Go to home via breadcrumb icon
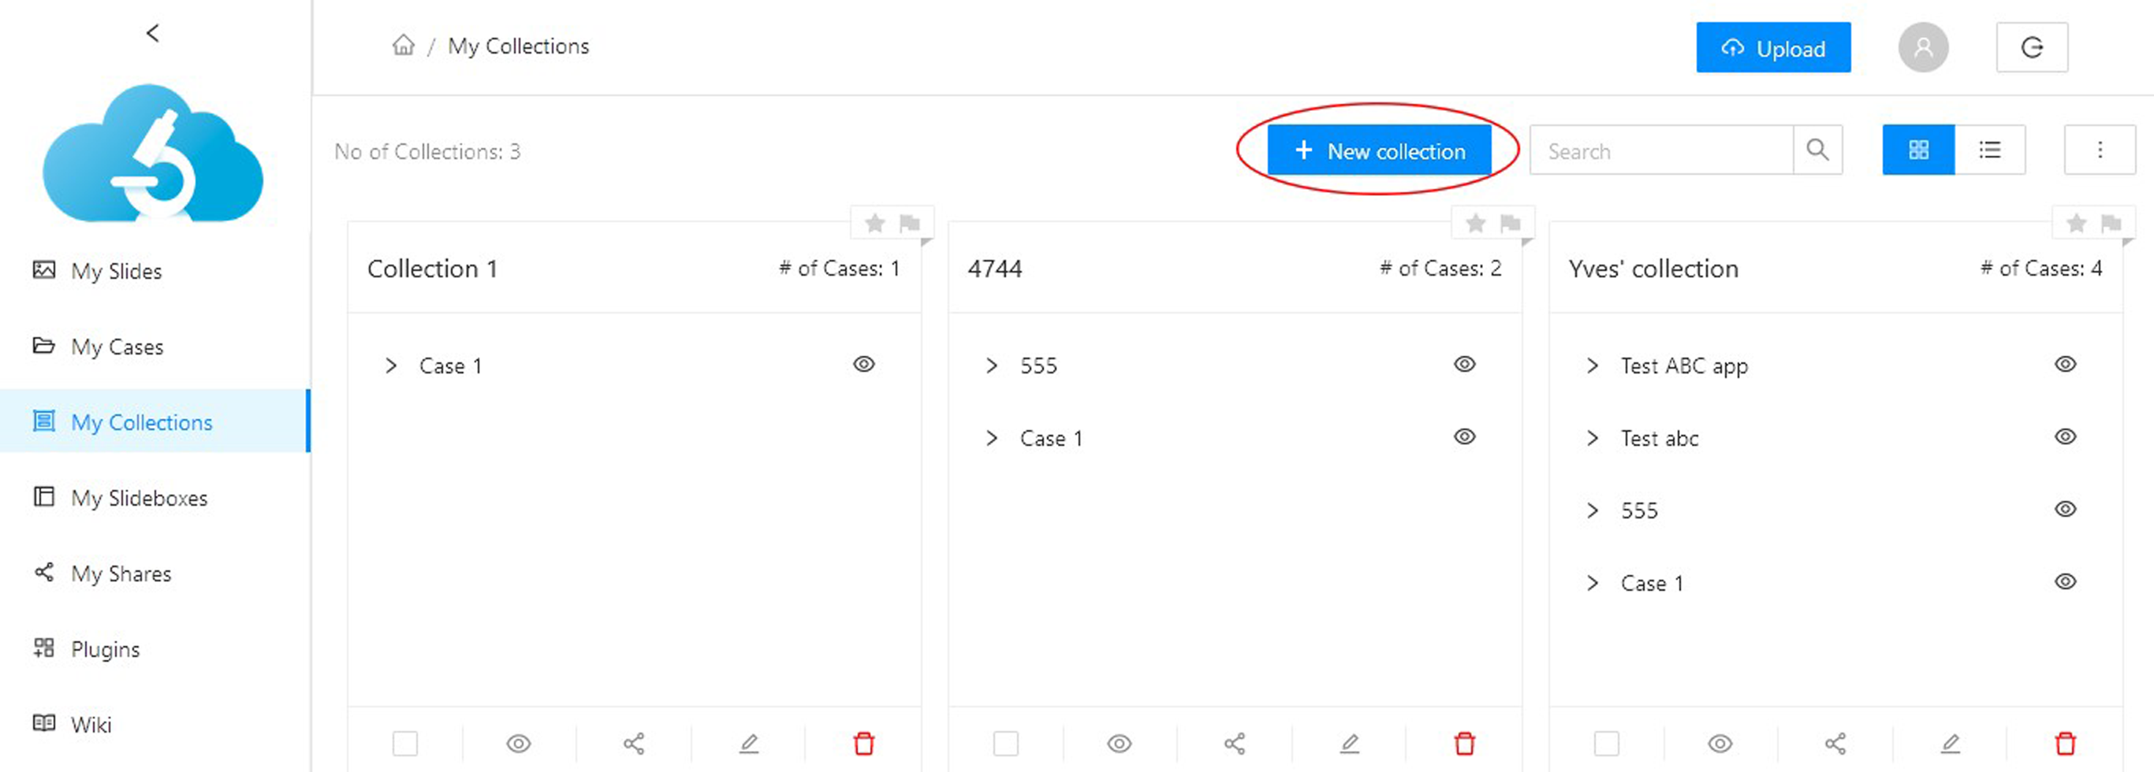The height and width of the screenshot is (772, 2154). pos(403,45)
